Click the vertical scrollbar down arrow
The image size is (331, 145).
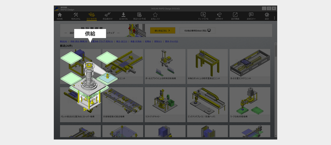click(276, 136)
